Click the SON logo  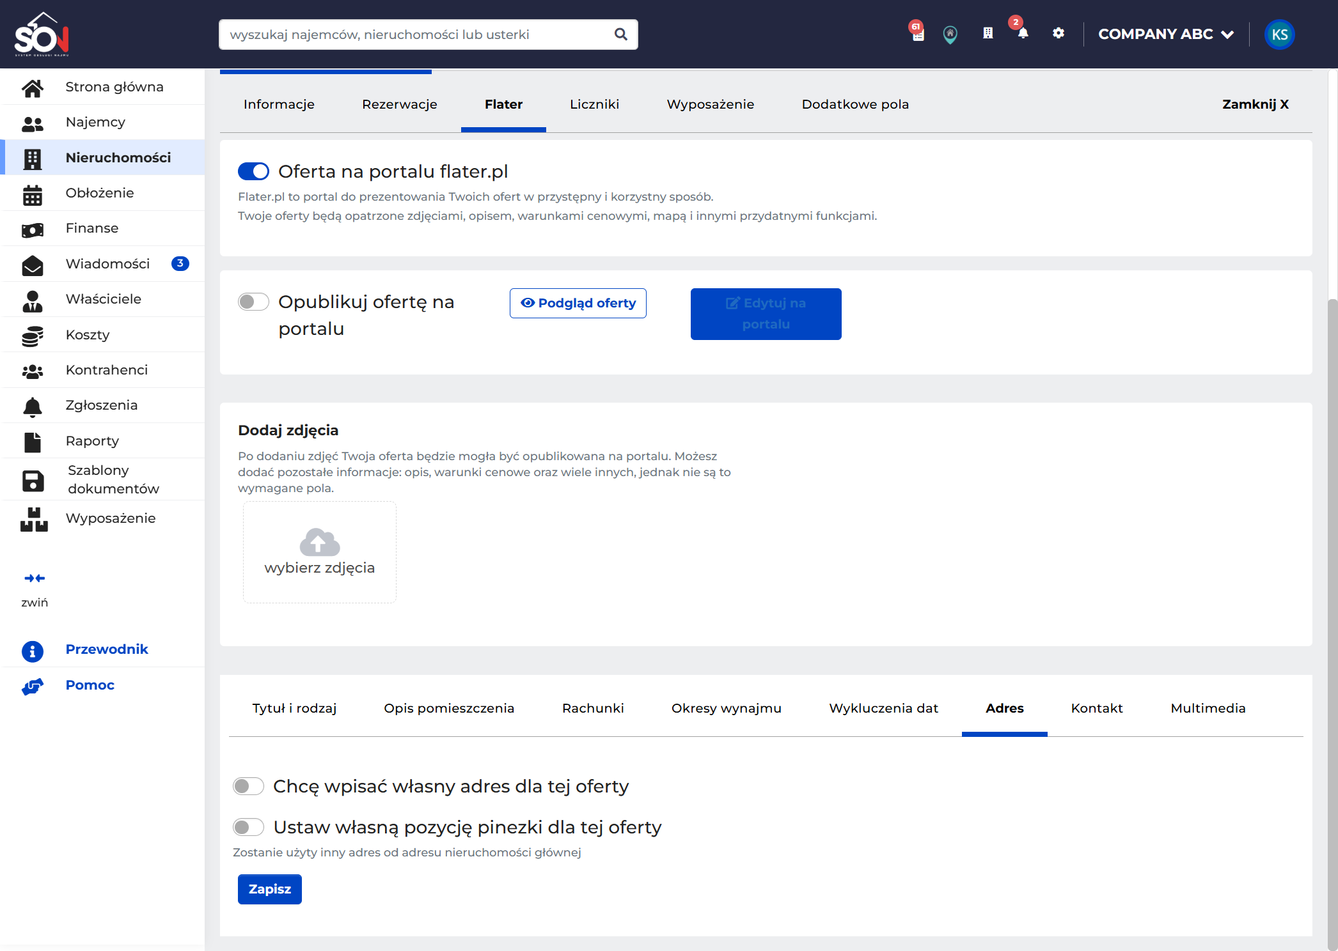(42, 35)
